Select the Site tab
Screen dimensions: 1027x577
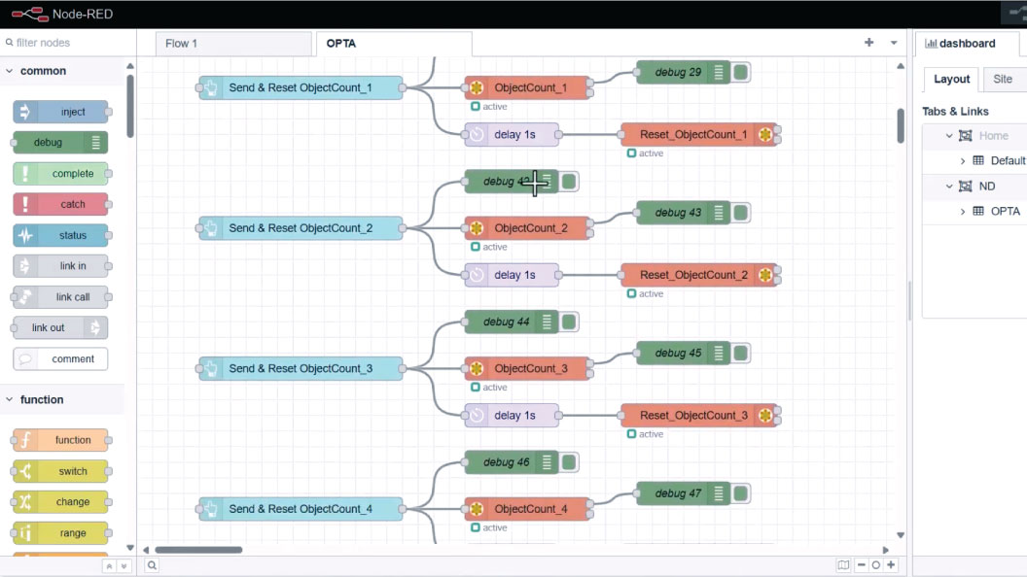tap(1002, 79)
